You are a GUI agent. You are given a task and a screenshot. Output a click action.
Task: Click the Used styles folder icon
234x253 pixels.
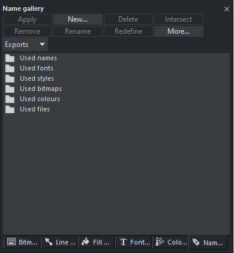tap(10, 78)
